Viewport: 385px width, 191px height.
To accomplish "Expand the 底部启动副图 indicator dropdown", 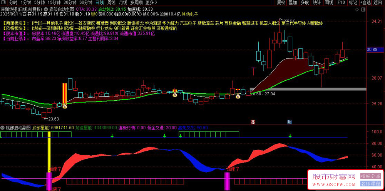I will [2, 128].
